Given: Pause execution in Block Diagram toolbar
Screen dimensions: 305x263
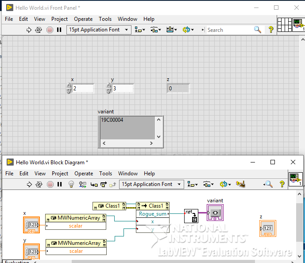Looking at the screenshot, I should [x=59, y=184].
